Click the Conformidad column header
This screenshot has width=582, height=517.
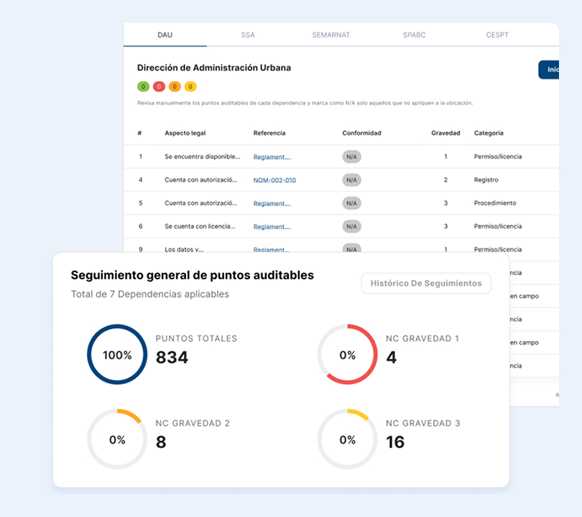(362, 133)
